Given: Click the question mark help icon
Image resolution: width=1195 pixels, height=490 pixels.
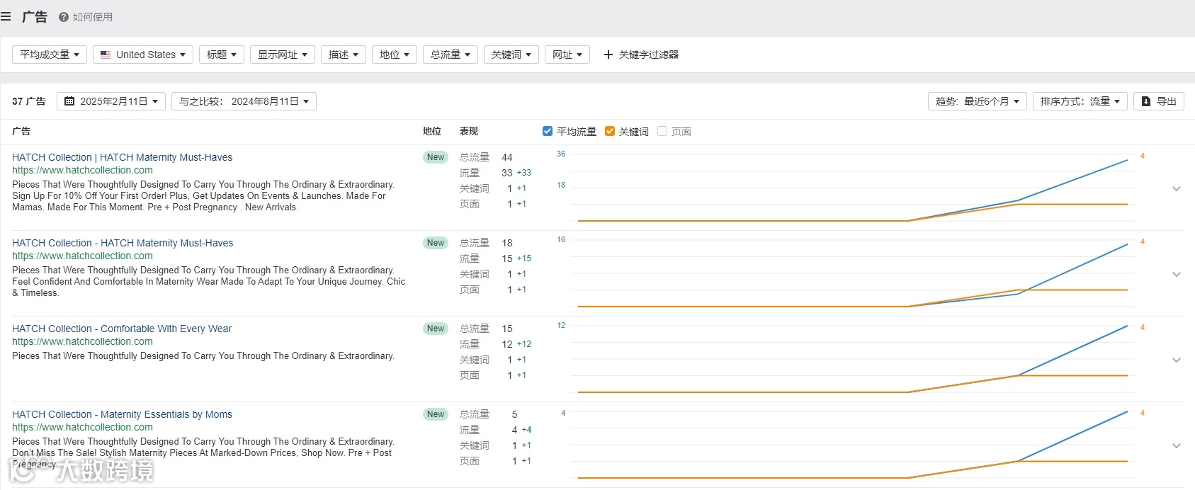Looking at the screenshot, I should [64, 17].
